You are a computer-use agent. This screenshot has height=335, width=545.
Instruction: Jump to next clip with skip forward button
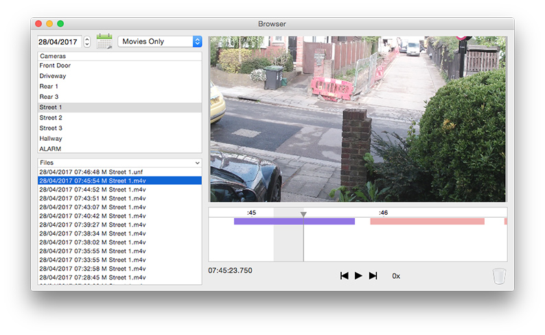click(x=373, y=275)
